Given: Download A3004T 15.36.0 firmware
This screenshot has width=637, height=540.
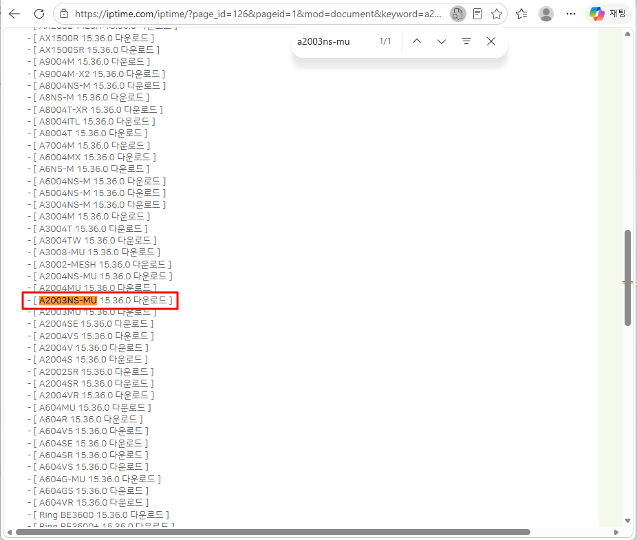Looking at the screenshot, I should [x=91, y=229].
